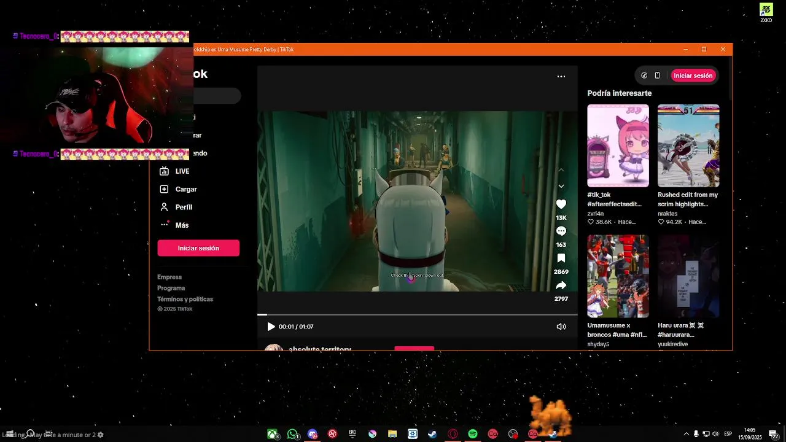Screen dimensions: 786x442
Task: Open the Empresa footer link
Action: click(169, 277)
